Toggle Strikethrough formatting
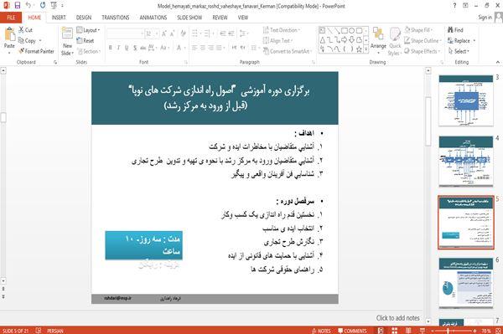Screen dimensions: 503x334 143,48
